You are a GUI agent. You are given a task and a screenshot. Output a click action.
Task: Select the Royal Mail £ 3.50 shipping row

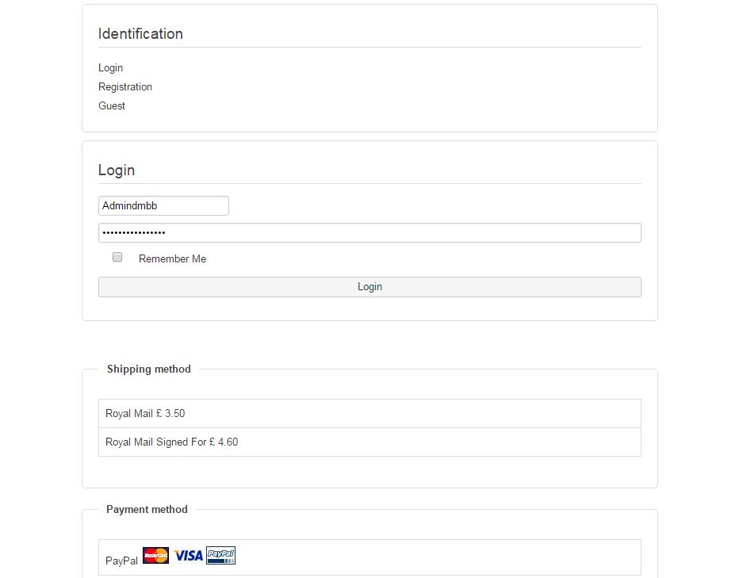click(370, 414)
